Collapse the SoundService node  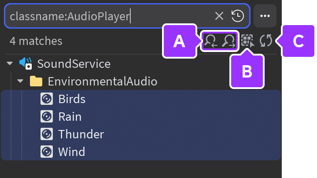click(x=10, y=64)
